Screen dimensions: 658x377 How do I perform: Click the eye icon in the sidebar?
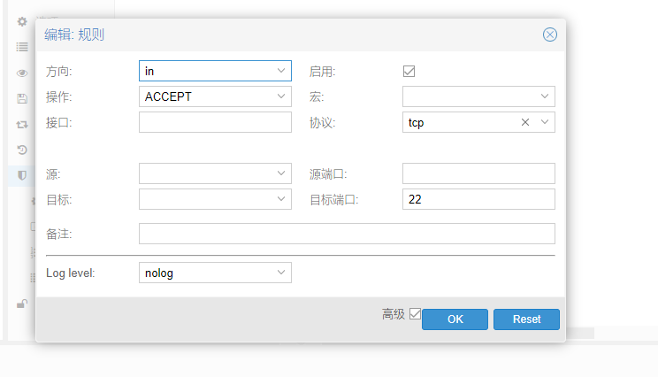pos(22,73)
